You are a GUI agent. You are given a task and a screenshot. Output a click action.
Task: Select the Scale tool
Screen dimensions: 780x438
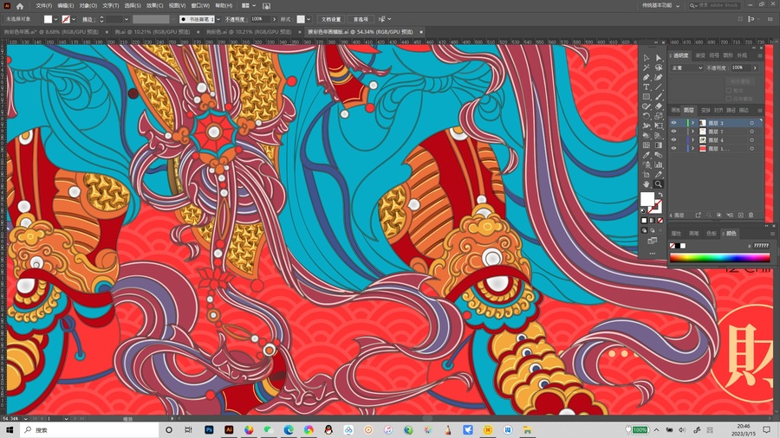(659, 116)
